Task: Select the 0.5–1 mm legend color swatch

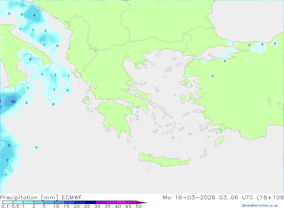Action: (x=18, y=202)
